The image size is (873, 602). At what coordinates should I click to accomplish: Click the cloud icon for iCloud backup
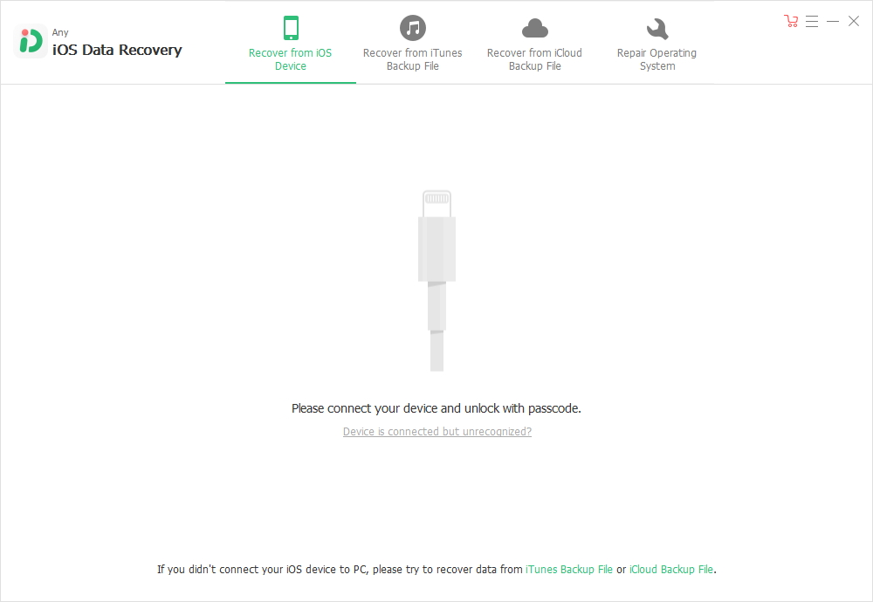534,28
